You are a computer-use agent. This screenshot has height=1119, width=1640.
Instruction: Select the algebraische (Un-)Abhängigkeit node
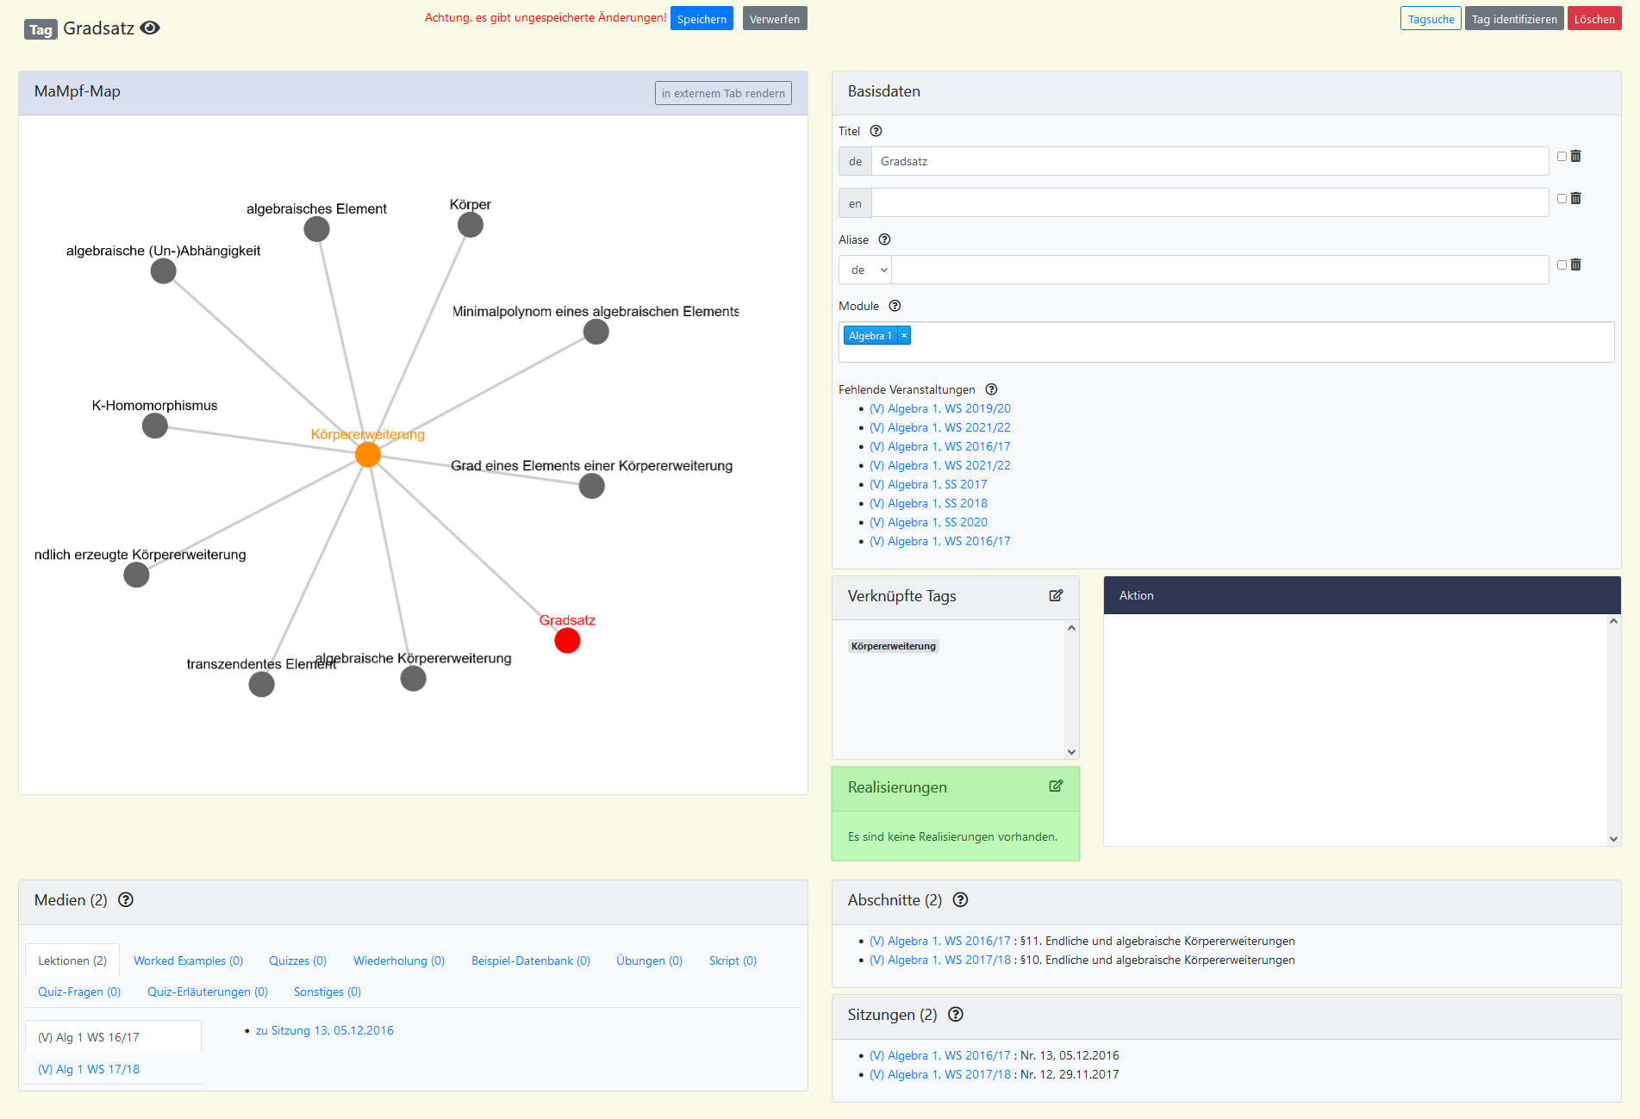(164, 271)
